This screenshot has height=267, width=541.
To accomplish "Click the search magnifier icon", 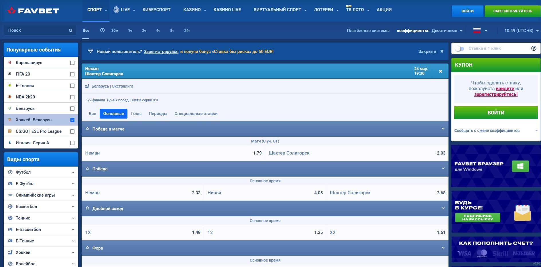I will [70, 31].
